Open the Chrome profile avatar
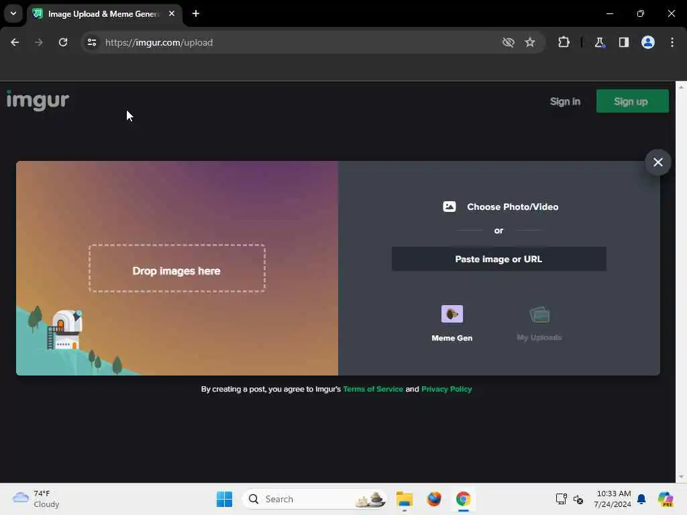 pos(648,42)
